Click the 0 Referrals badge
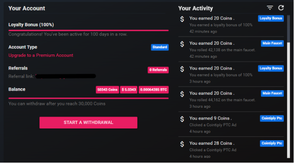 pos(158,70)
